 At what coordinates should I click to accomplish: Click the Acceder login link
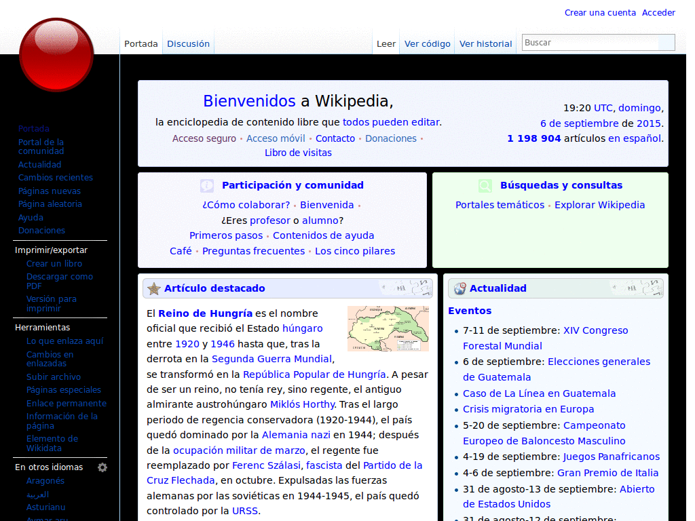click(x=658, y=12)
